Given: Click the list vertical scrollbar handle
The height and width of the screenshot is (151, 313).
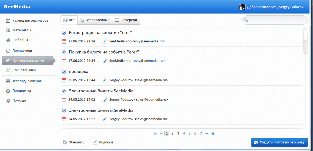Looking at the screenshot, I should coord(305,41).
